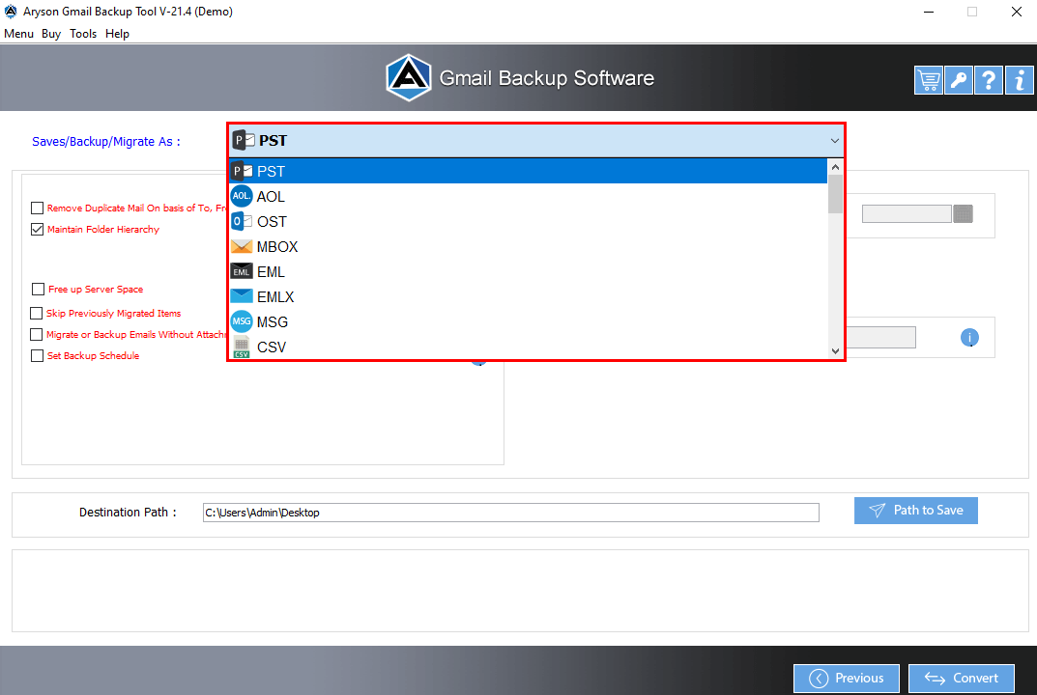Open the Menu menu

pyautogui.click(x=18, y=34)
